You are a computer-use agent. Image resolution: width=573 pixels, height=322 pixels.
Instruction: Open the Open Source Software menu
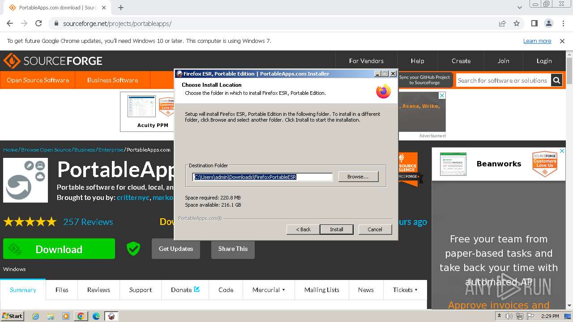point(38,80)
